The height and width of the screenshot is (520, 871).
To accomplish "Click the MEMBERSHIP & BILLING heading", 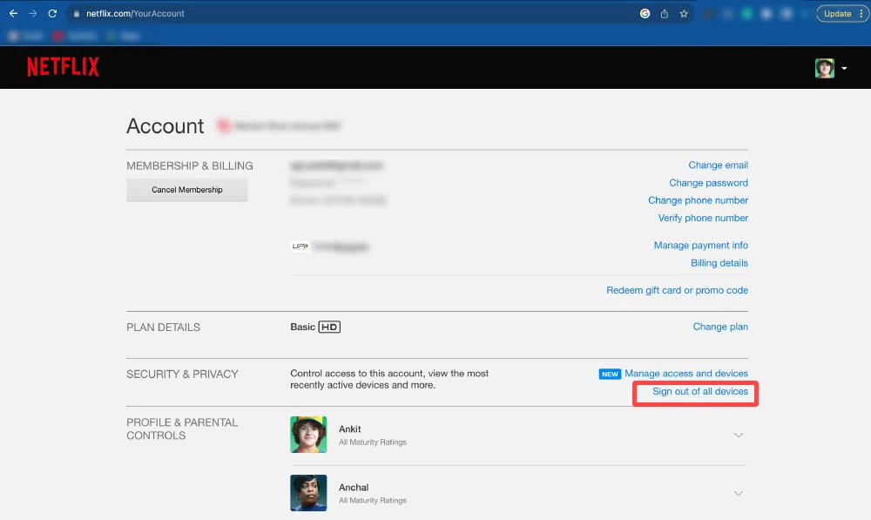I will coord(190,165).
